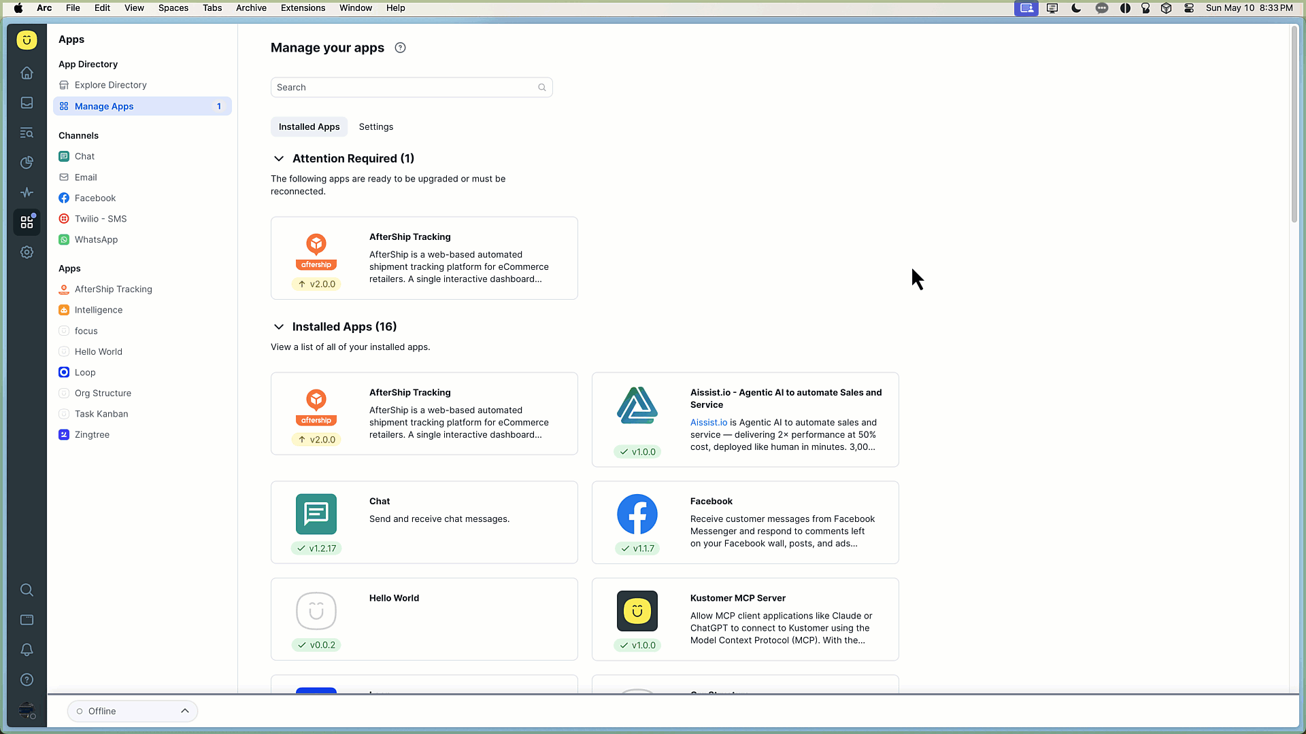The image size is (1306, 734).
Task: Click the green Chat app icon
Action: [316, 514]
